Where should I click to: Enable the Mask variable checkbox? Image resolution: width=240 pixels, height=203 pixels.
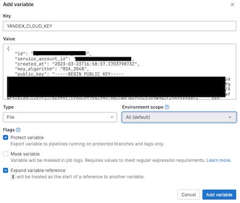pyautogui.click(x=5, y=154)
